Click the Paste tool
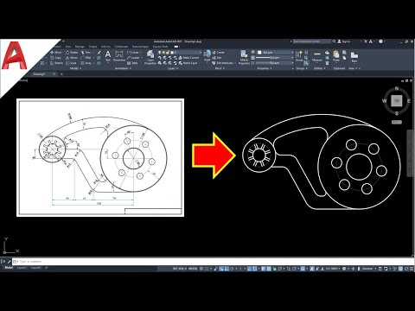 click(336, 56)
